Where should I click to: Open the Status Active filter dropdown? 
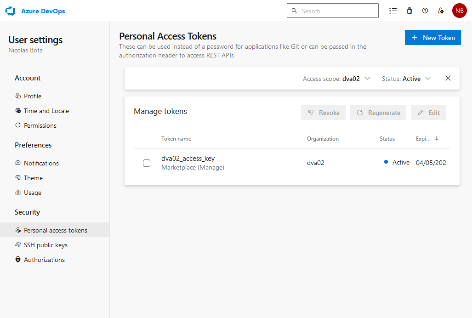(406, 79)
